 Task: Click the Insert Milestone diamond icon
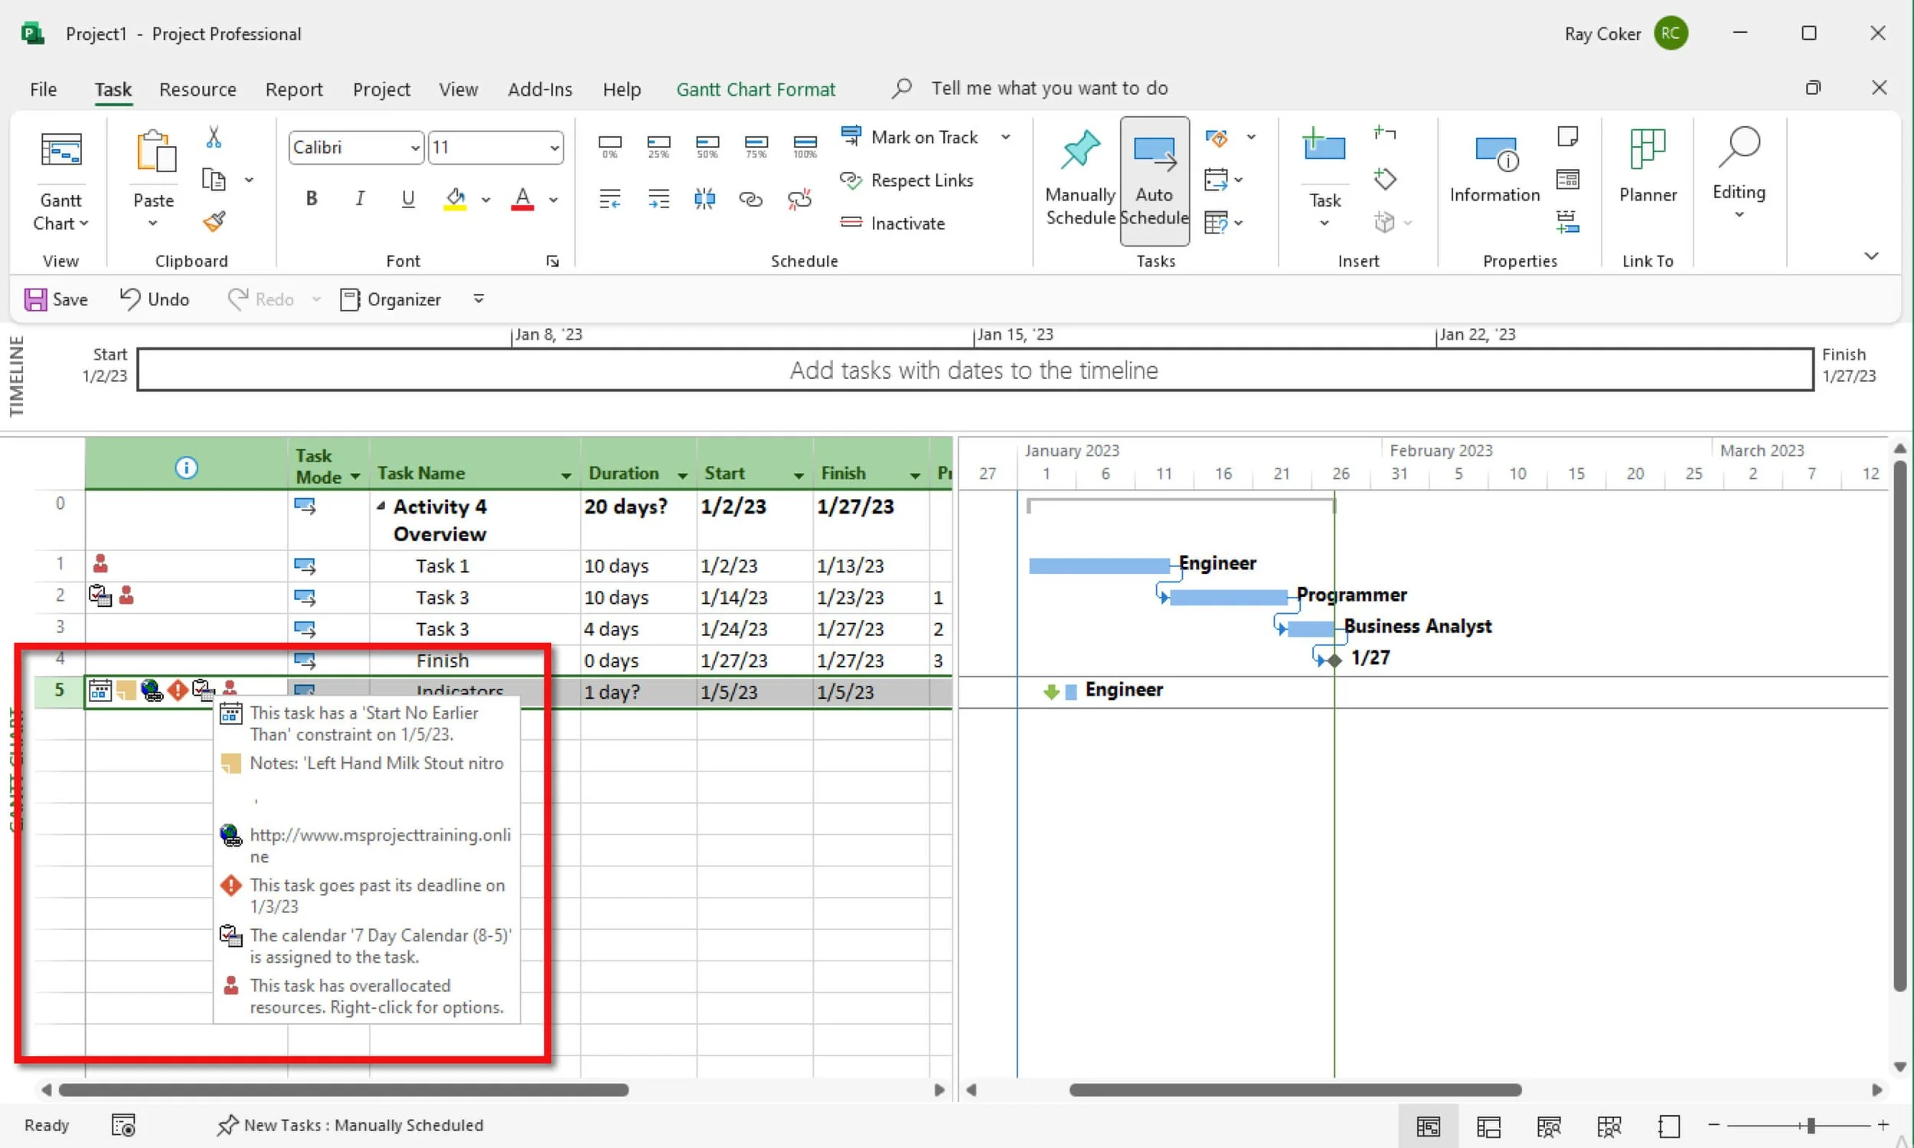pyautogui.click(x=1384, y=180)
